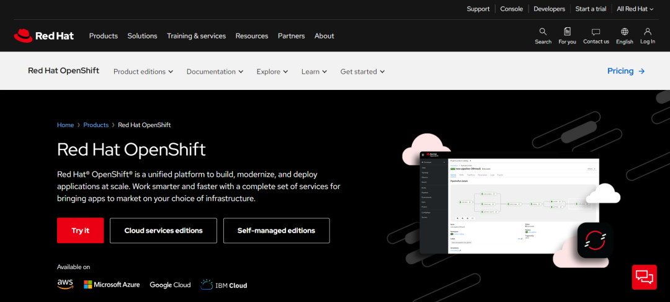
Task: Click the Pricing arrow icon
Action: [641, 71]
